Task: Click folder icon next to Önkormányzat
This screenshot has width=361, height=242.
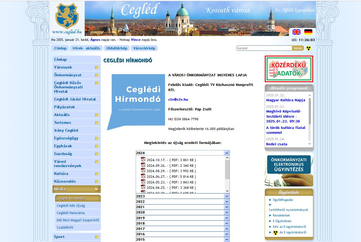Action: click(97, 75)
